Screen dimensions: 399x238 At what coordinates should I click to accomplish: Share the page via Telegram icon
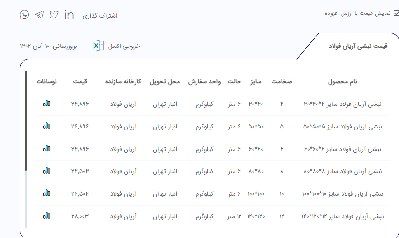pyautogui.click(x=39, y=15)
